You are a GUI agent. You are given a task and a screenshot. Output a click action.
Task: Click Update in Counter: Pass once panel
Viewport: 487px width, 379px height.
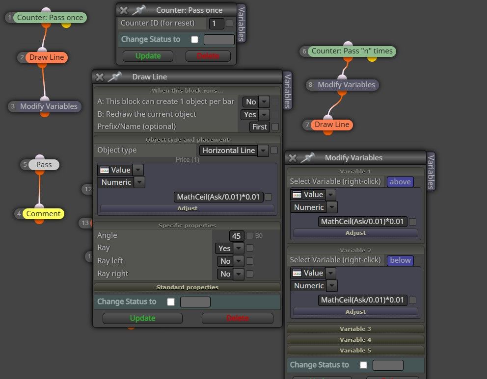coord(148,56)
